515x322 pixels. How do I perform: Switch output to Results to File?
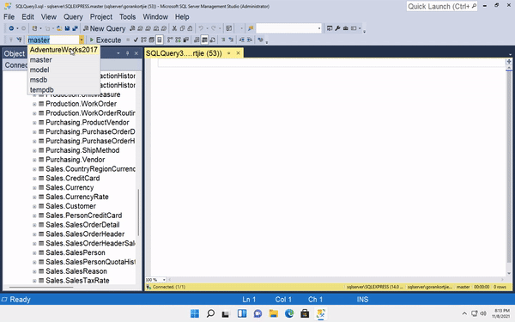213,40
